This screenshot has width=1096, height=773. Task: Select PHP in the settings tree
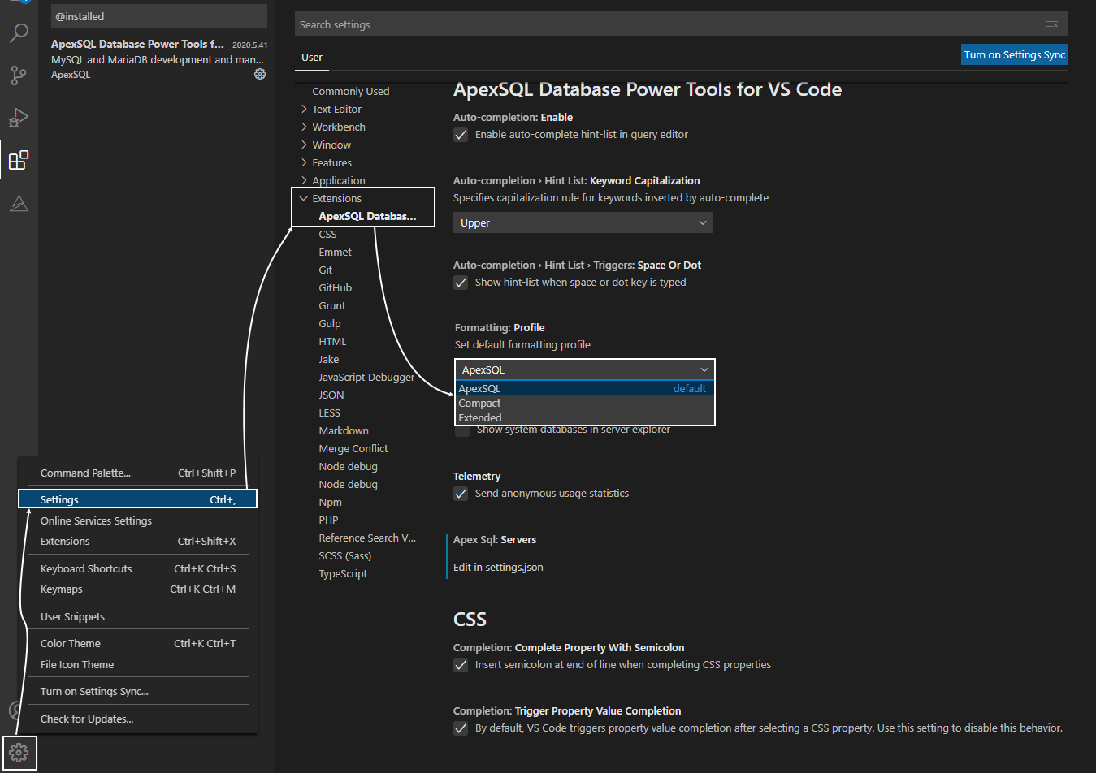point(328,520)
